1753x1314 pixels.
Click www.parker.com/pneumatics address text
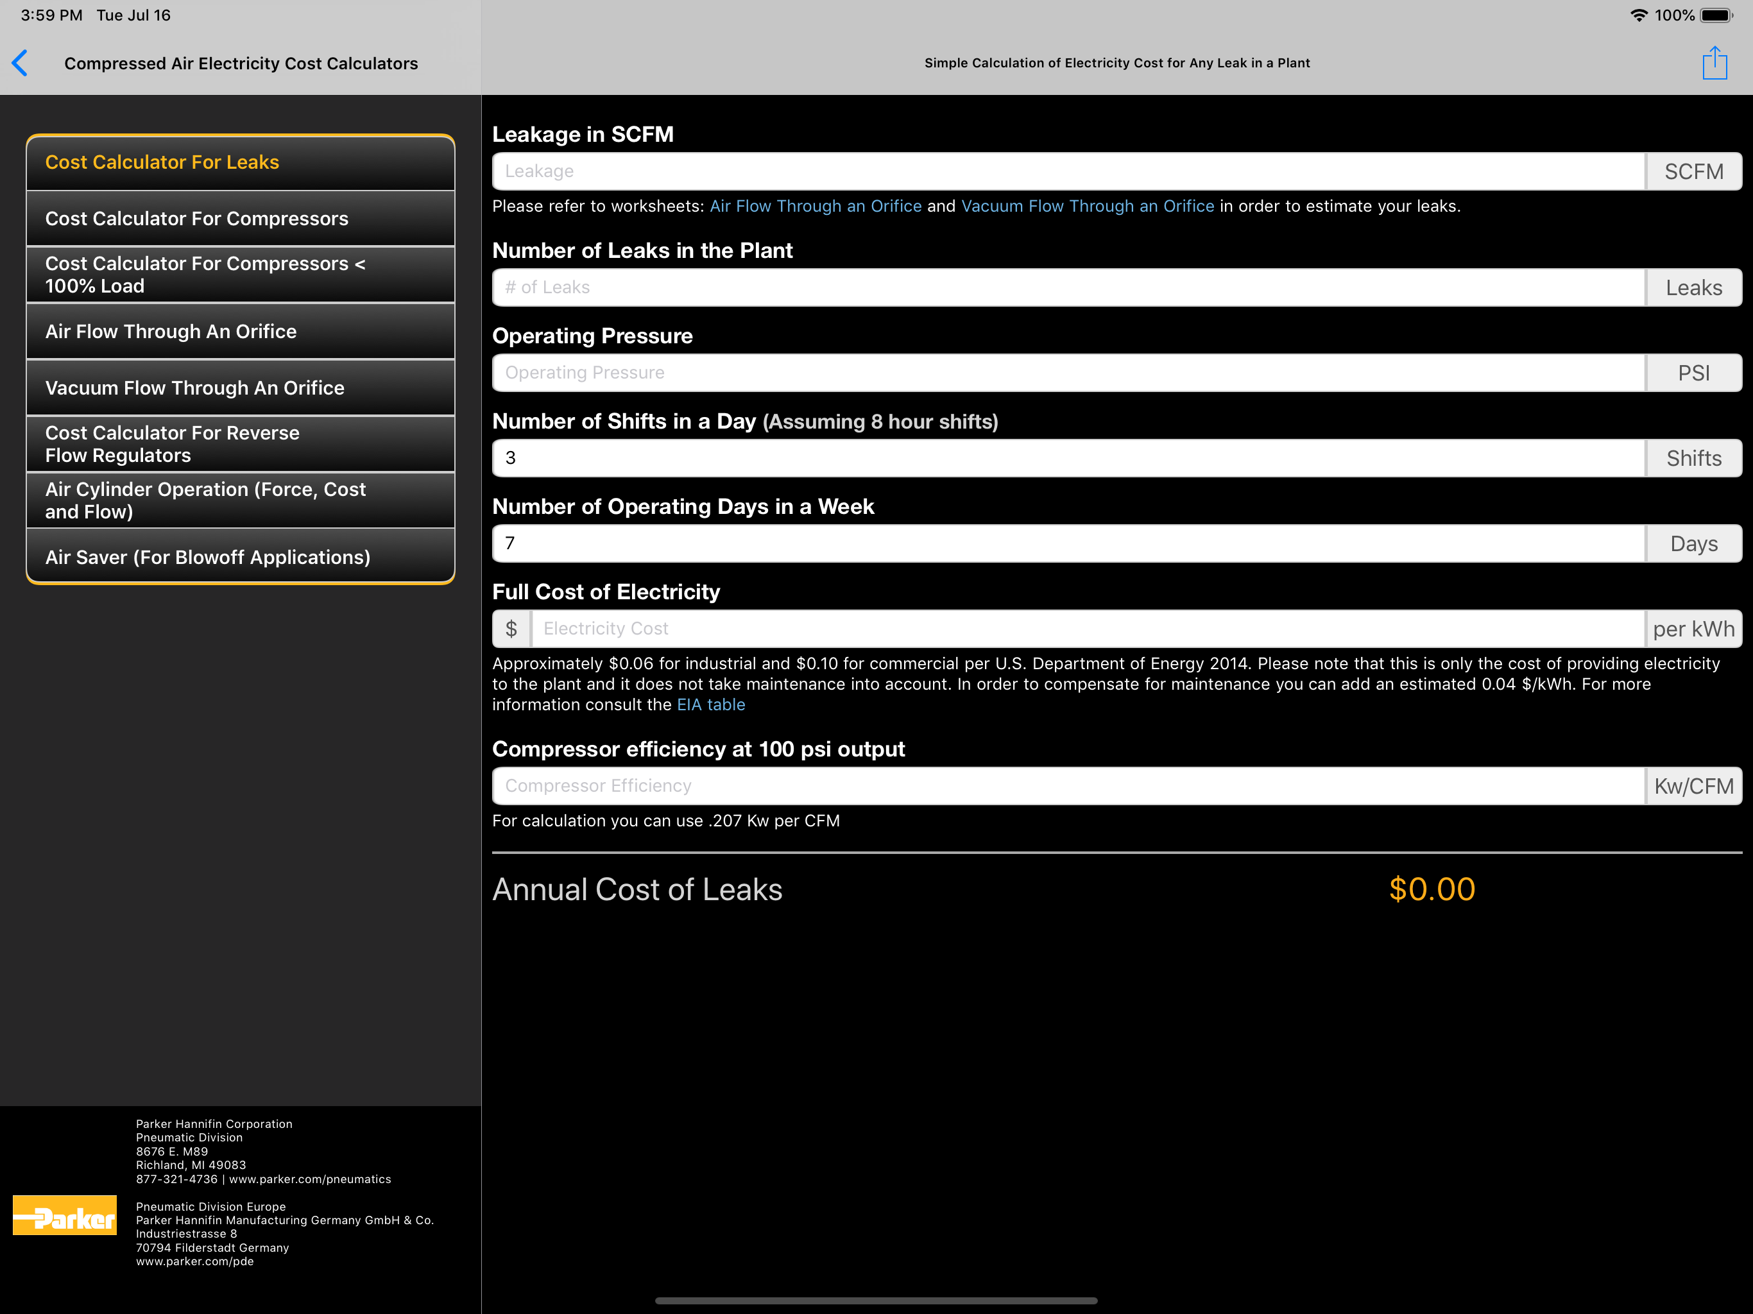[x=310, y=1179]
